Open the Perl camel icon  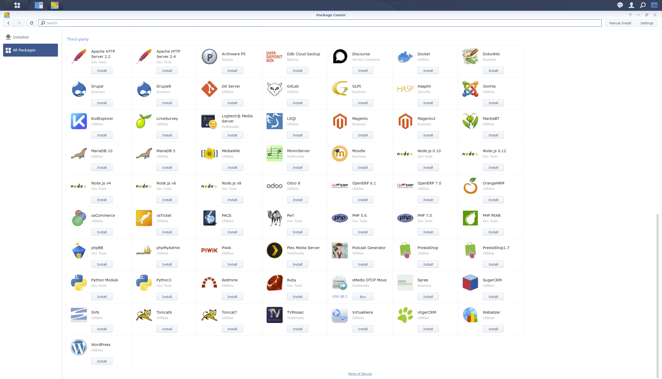coord(274,218)
